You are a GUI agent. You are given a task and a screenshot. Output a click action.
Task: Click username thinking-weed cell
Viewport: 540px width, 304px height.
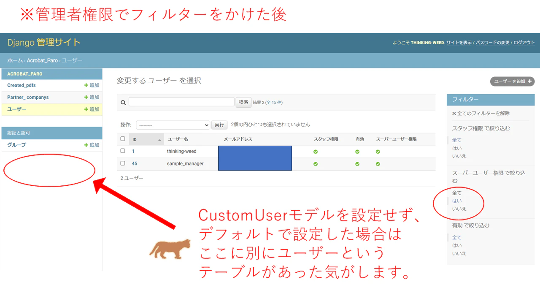pyautogui.click(x=182, y=151)
